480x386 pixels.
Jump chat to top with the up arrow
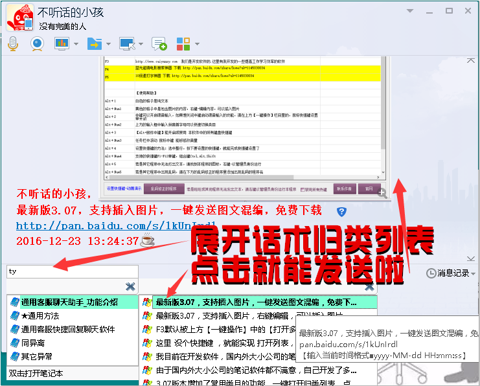click(x=471, y=61)
